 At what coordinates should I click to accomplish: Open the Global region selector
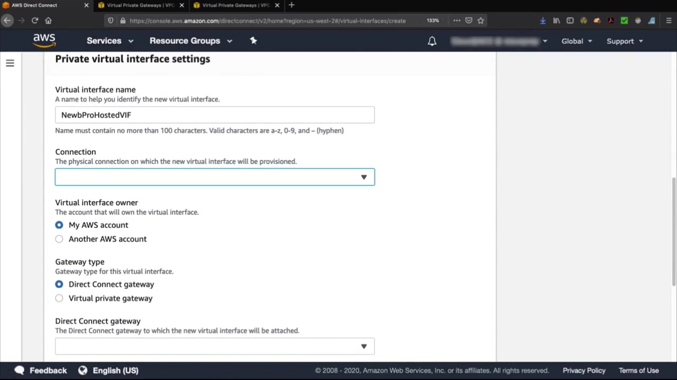click(577, 41)
